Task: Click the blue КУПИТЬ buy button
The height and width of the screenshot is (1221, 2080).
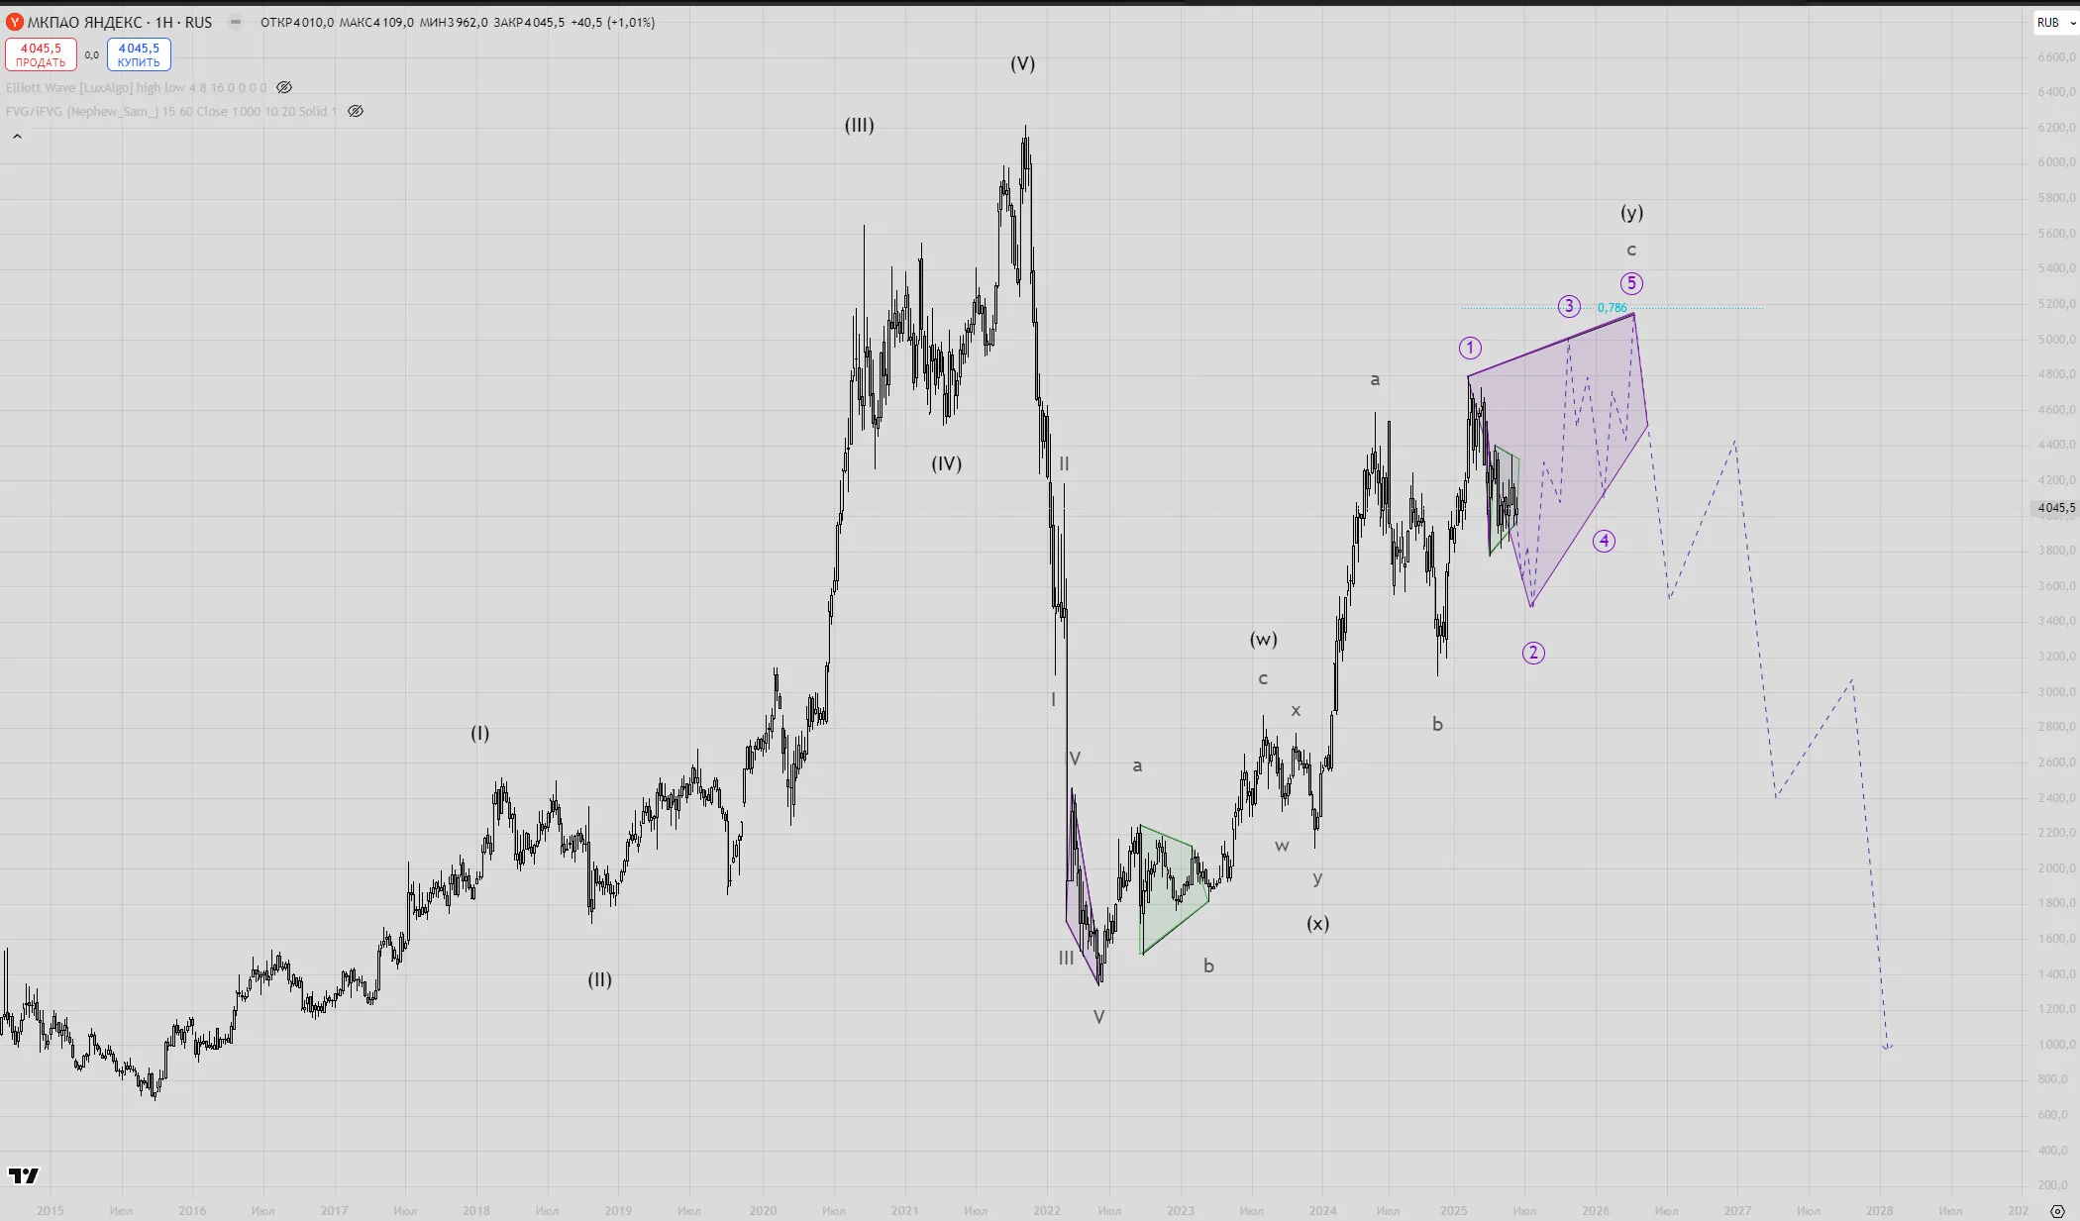Action: tap(139, 54)
